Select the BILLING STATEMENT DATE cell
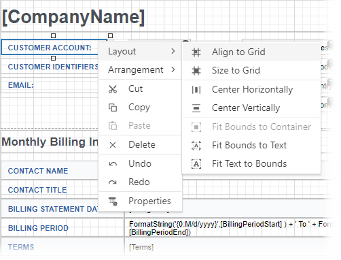This screenshot has height=260, width=341. click(x=50, y=209)
